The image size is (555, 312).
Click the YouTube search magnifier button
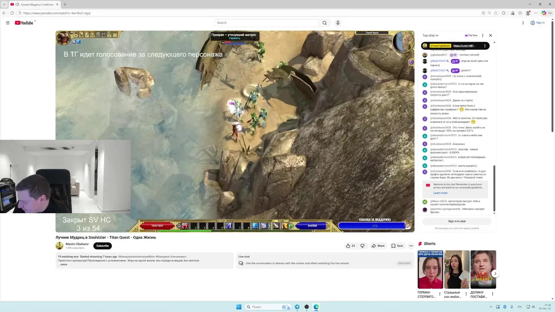[x=324, y=23]
